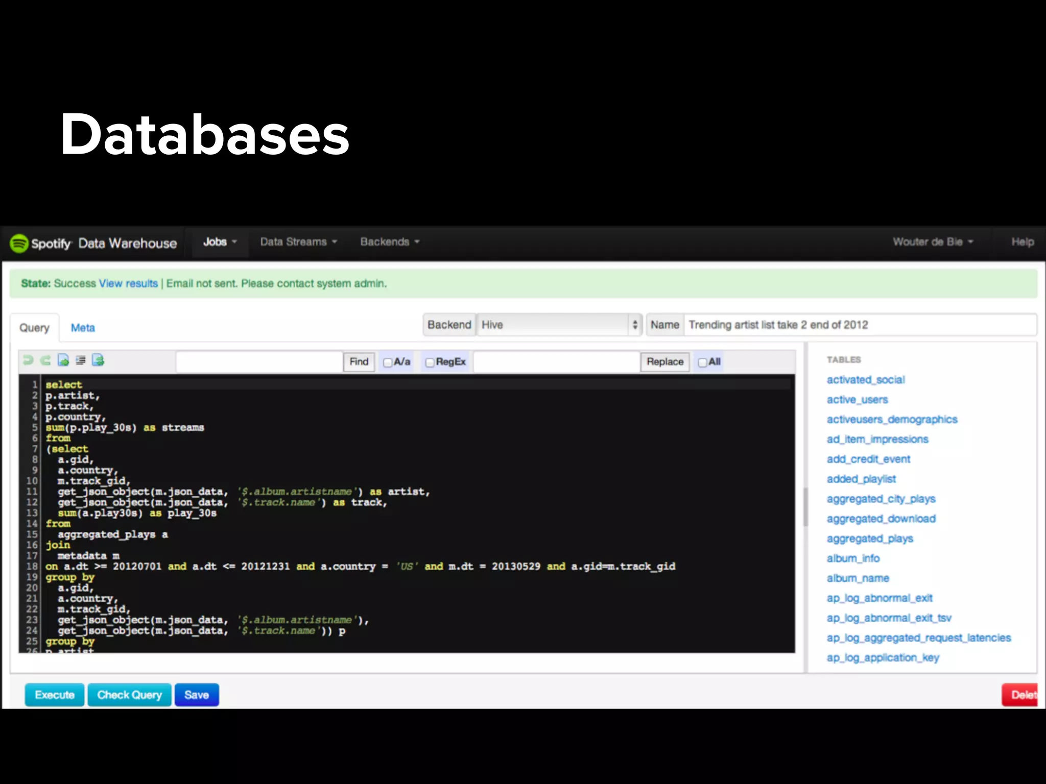The width and height of the screenshot is (1046, 784).
Task: Open the aggregated_city_plays table link
Action: pos(881,499)
